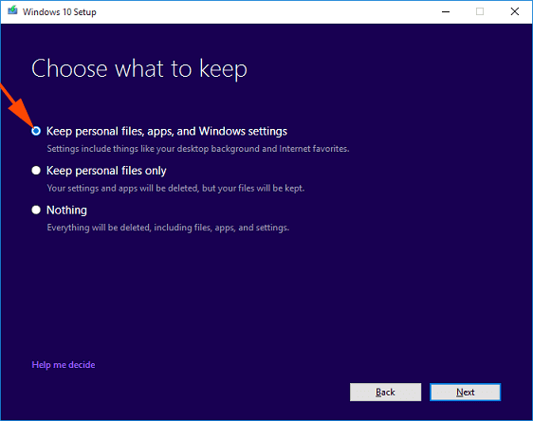
Task: Click the disabled maximize window button
Action: click(480, 12)
